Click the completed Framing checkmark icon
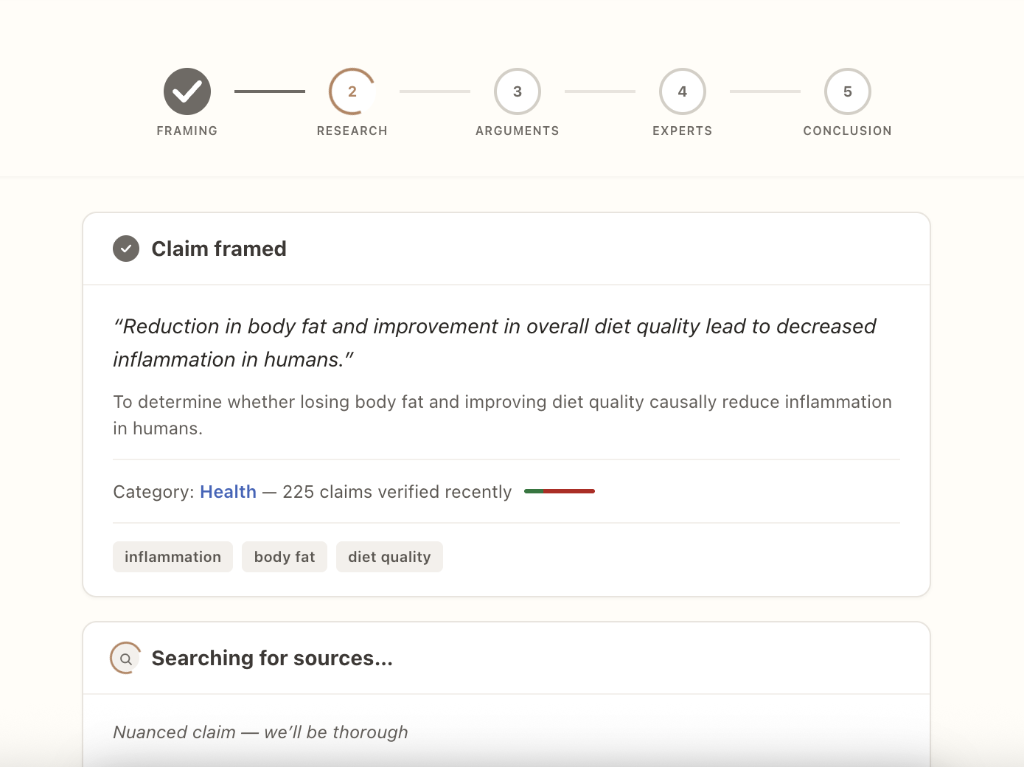This screenshot has width=1024, height=767. coord(187,91)
